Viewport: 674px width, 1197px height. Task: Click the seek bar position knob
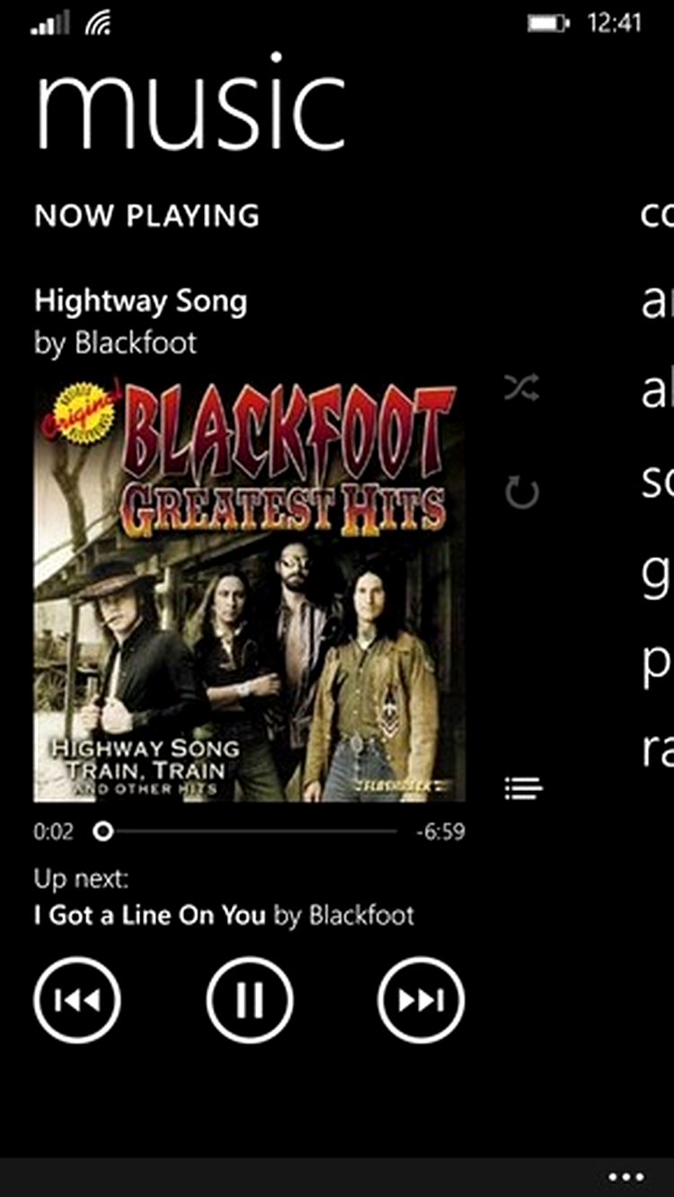point(103,831)
